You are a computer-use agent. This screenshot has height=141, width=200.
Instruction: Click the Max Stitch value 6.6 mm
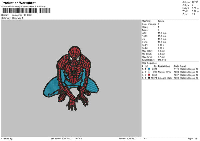click(x=161, y=51)
